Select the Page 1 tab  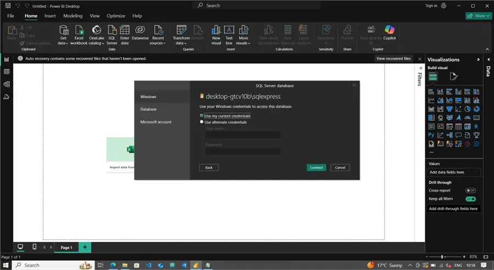[66, 248]
